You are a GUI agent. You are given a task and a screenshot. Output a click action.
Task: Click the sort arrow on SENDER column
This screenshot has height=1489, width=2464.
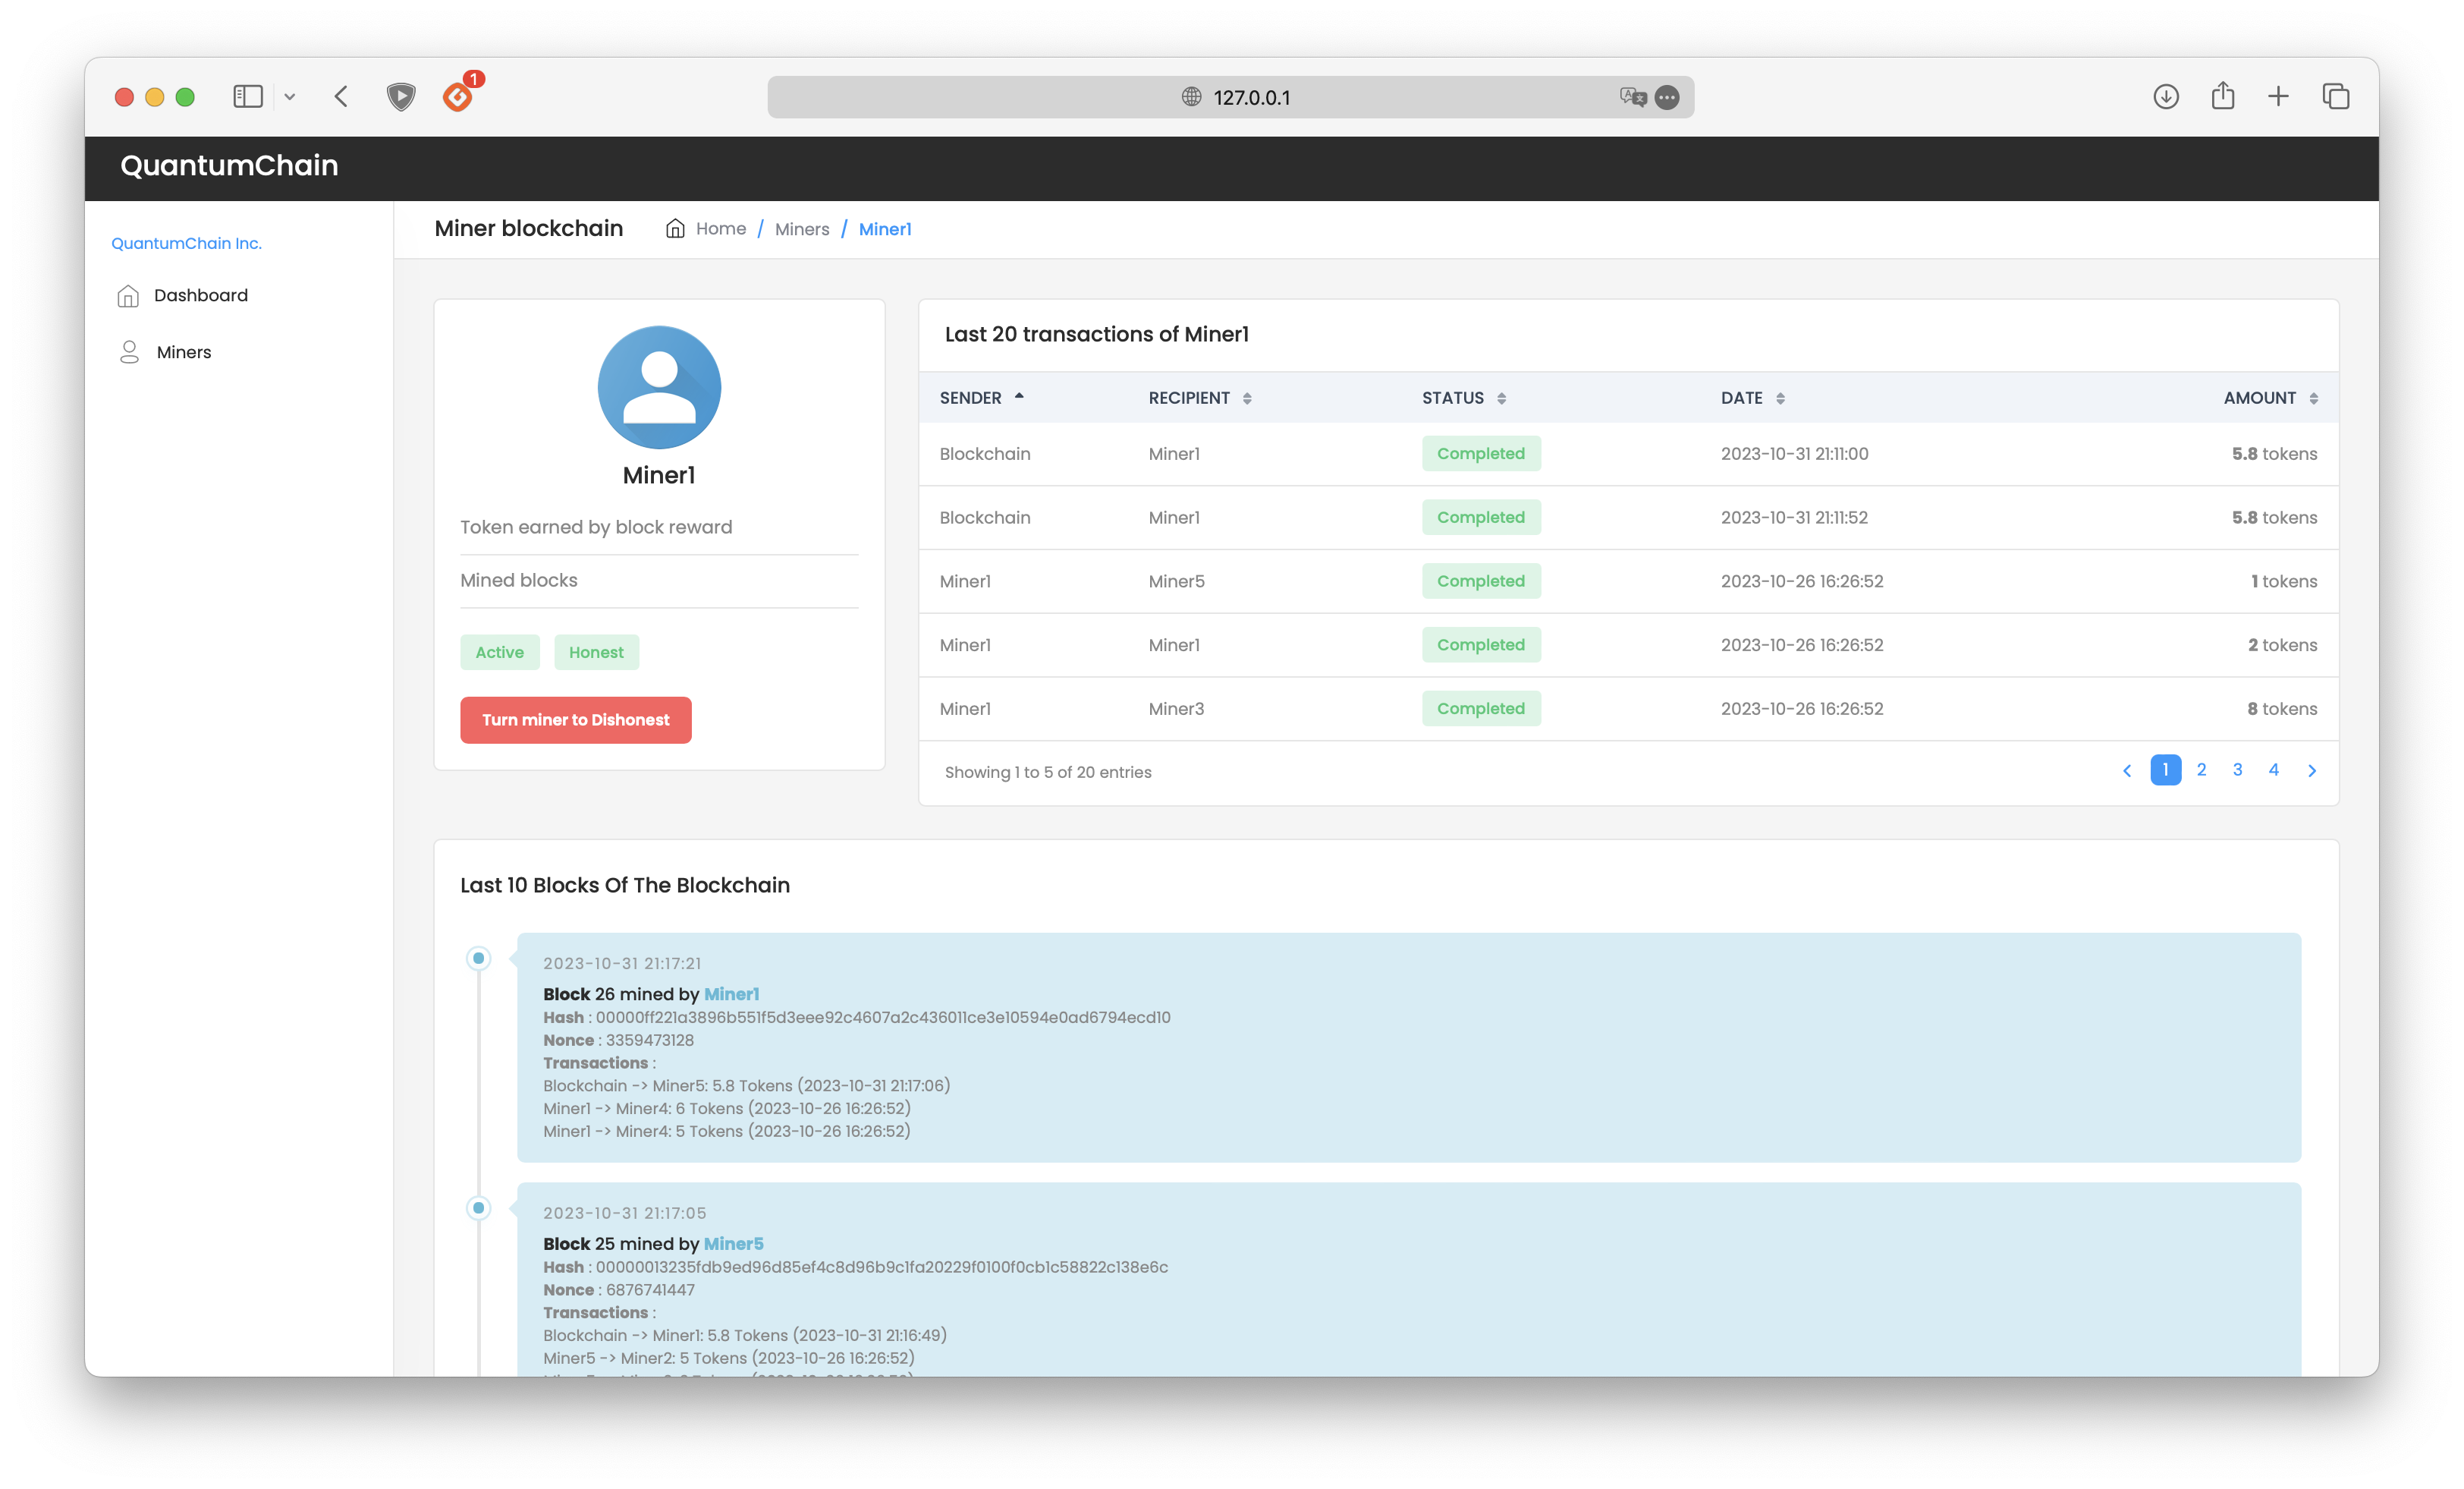pos(1017,396)
